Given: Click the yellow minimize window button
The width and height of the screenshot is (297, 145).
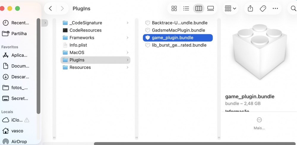Looking at the screenshot, I should click(x=10, y=9).
